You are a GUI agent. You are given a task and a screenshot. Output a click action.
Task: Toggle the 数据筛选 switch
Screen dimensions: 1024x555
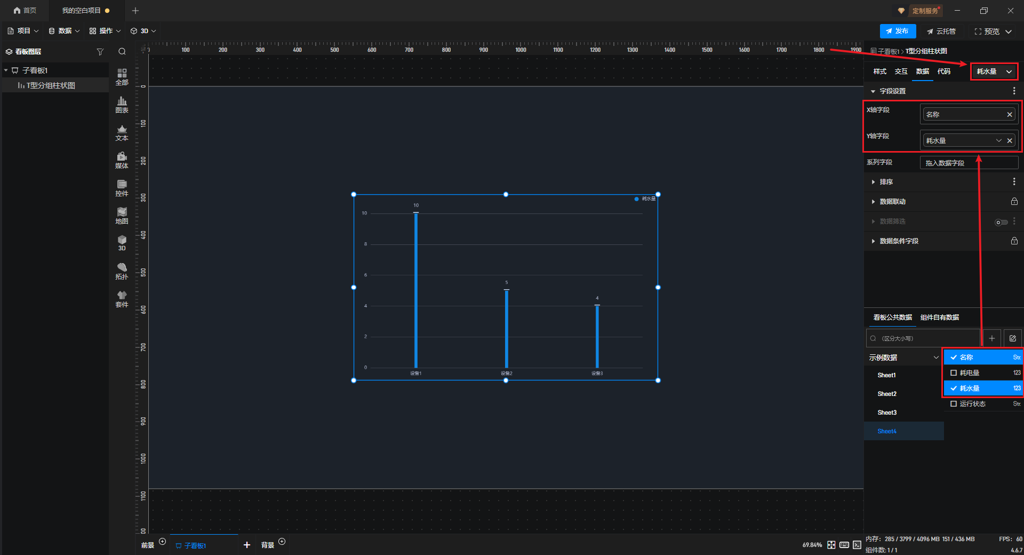pos(1001,222)
